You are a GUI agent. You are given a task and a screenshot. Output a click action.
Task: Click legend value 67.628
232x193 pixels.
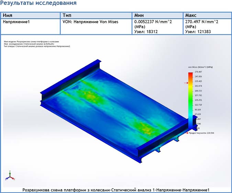coord(198,114)
